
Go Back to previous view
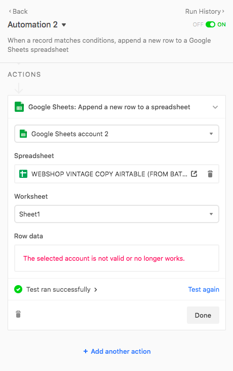point(18,11)
